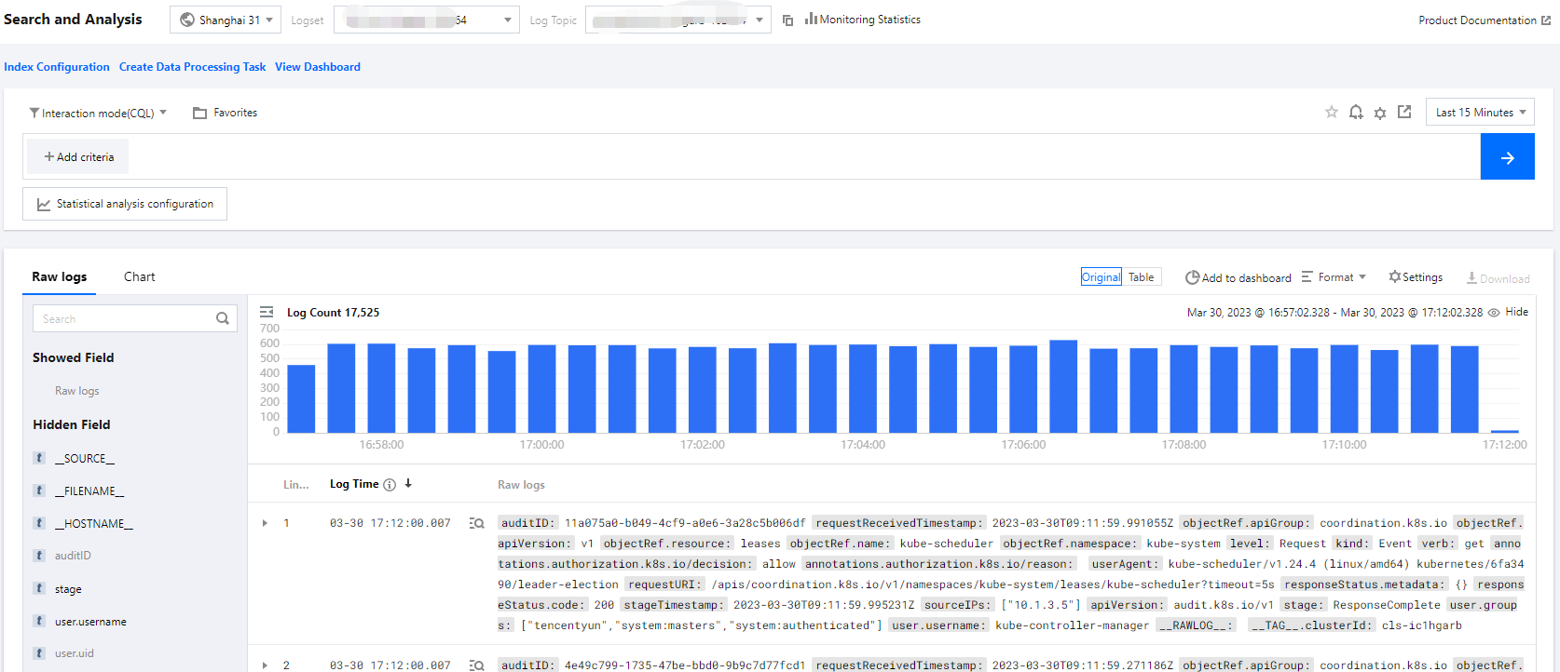Image resolution: width=1560 pixels, height=672 pixels.
Task: Click the Add criteria button
Action: (78, 157)
